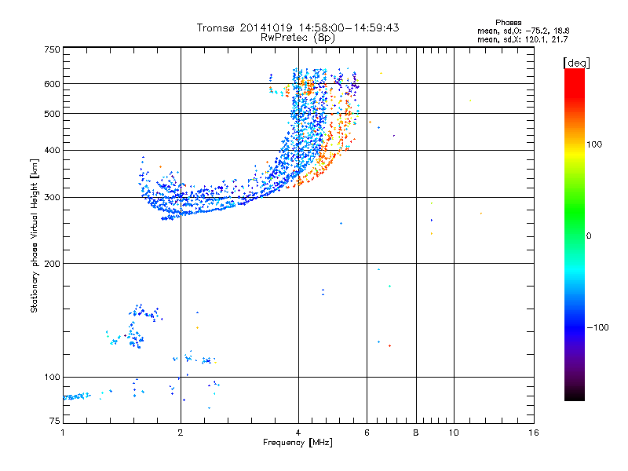Click x-axis tick label '6'
This screenshot has height=471, width=628.
[x=367, y=433]
